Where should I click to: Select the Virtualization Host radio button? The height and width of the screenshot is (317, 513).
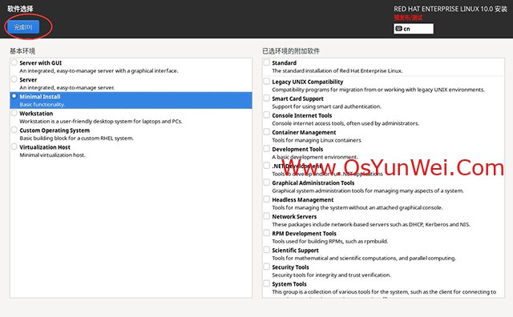pos(14,146)
